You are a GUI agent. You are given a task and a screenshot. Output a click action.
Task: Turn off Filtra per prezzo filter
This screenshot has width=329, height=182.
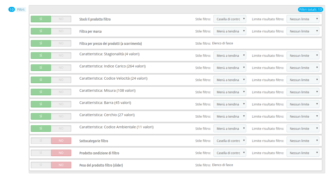tap(61, 43)
